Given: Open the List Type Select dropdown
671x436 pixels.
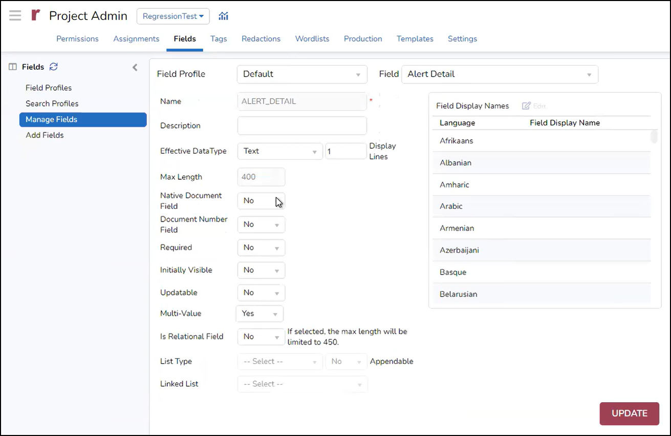Looking at the screenshot, I should pyautogui.click(x=280, y=361).
